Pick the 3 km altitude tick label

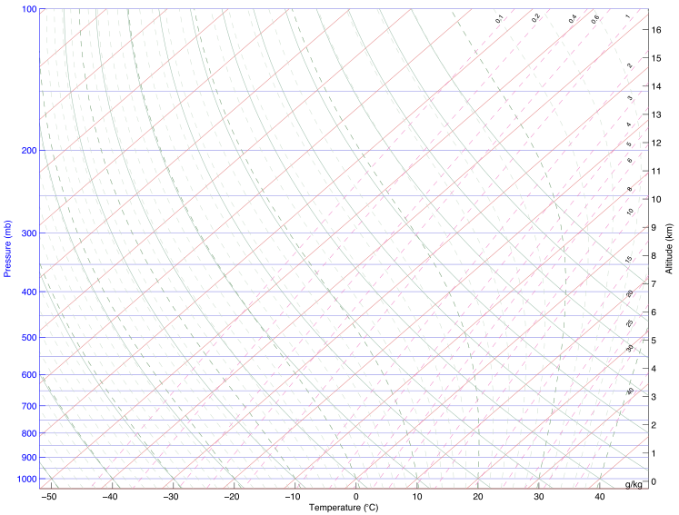pyautogui.click(x=654, y=397)
